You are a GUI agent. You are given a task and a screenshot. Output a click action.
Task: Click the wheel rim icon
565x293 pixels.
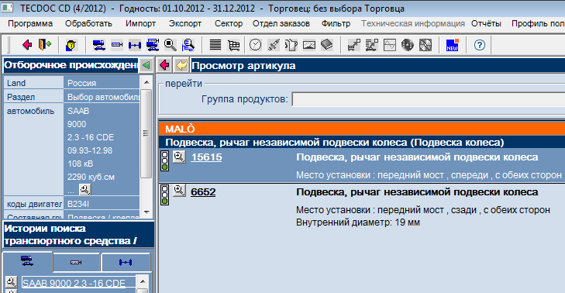tap(425, 45)
